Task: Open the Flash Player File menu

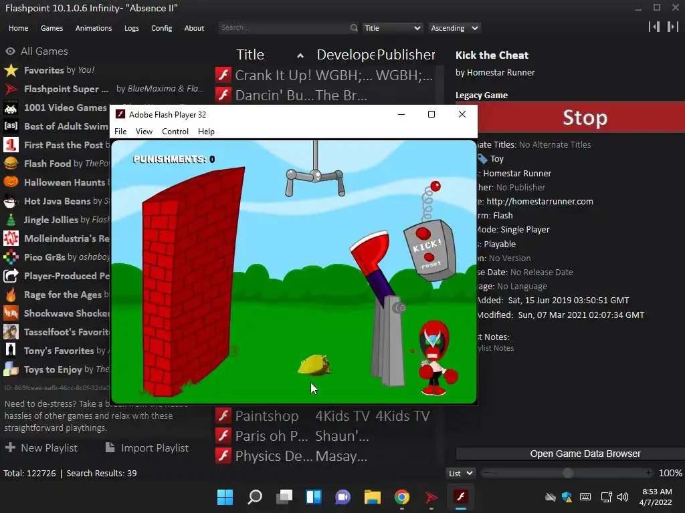Action: click(x=120, y=132)
